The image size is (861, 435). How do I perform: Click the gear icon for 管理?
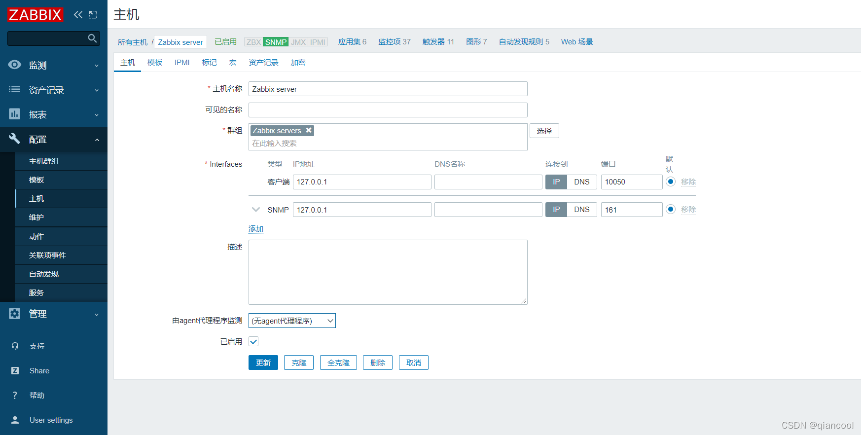pos(15,313)
